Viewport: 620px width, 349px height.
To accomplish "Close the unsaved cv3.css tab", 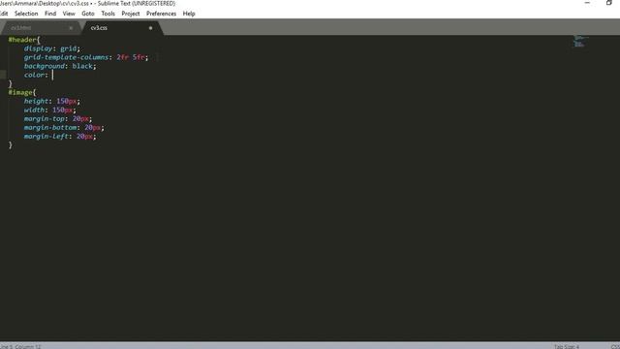I will (151, 28).
